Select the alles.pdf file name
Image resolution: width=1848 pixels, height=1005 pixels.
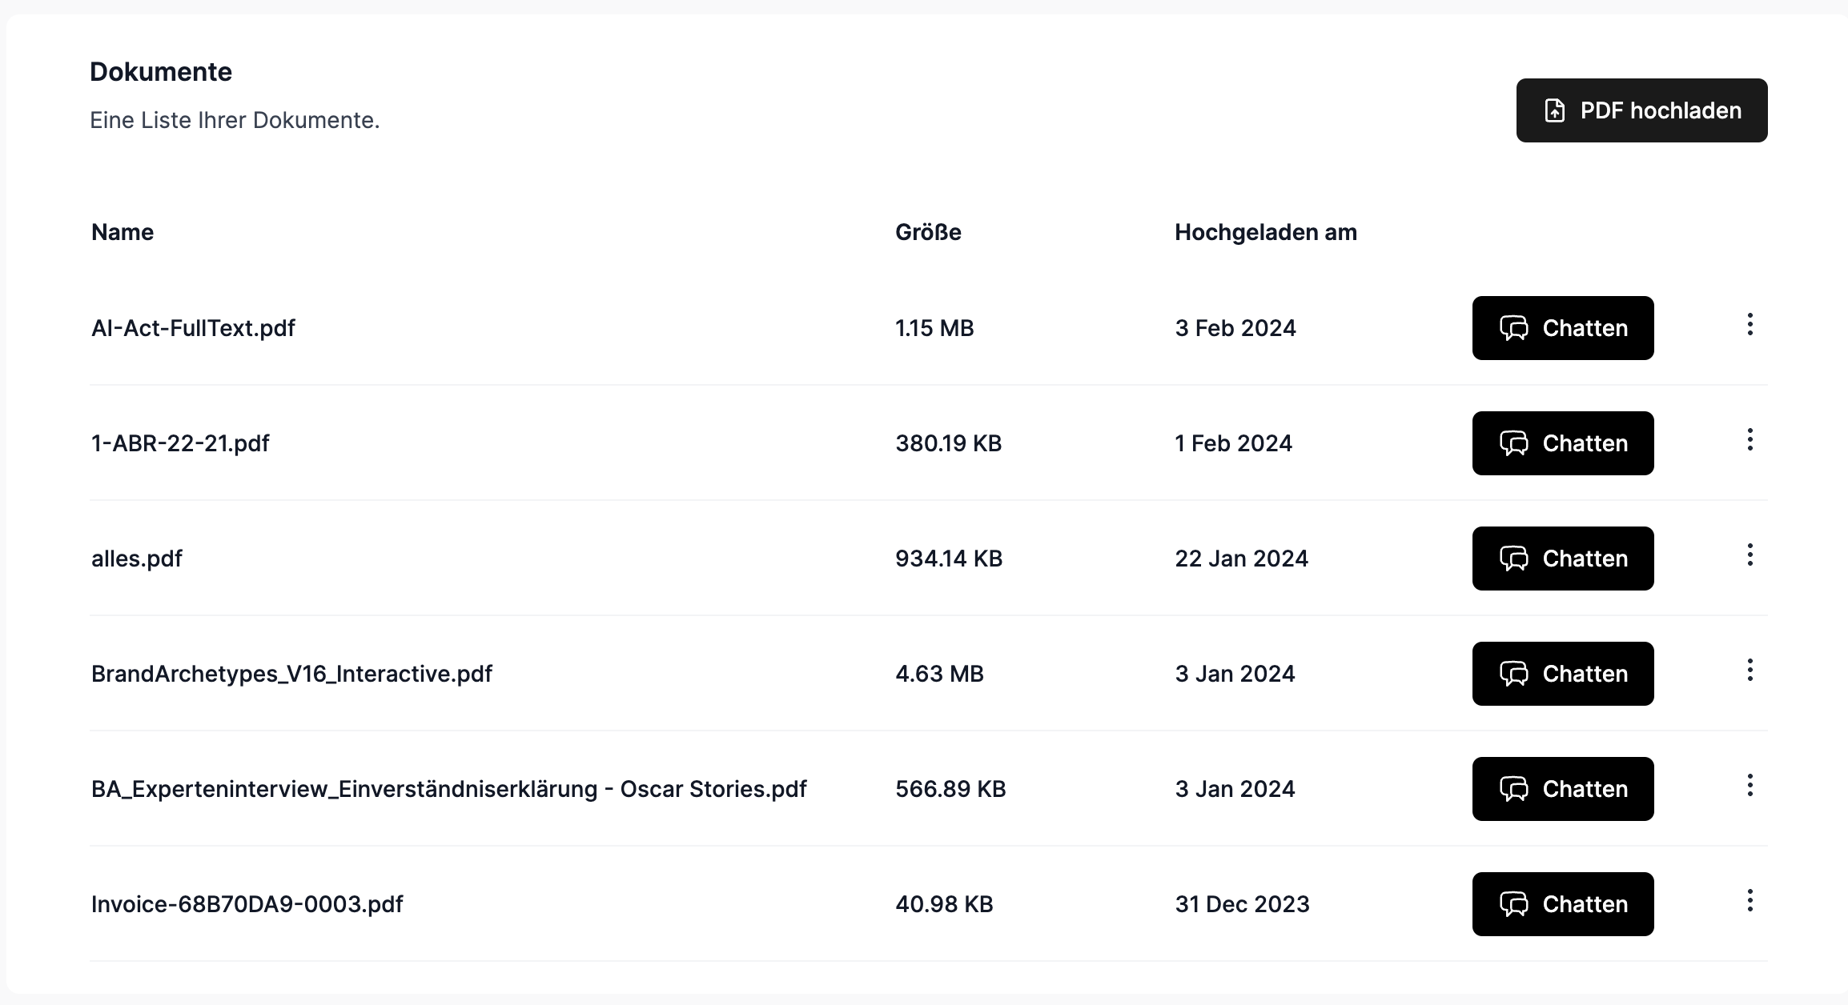pos(137,559)
